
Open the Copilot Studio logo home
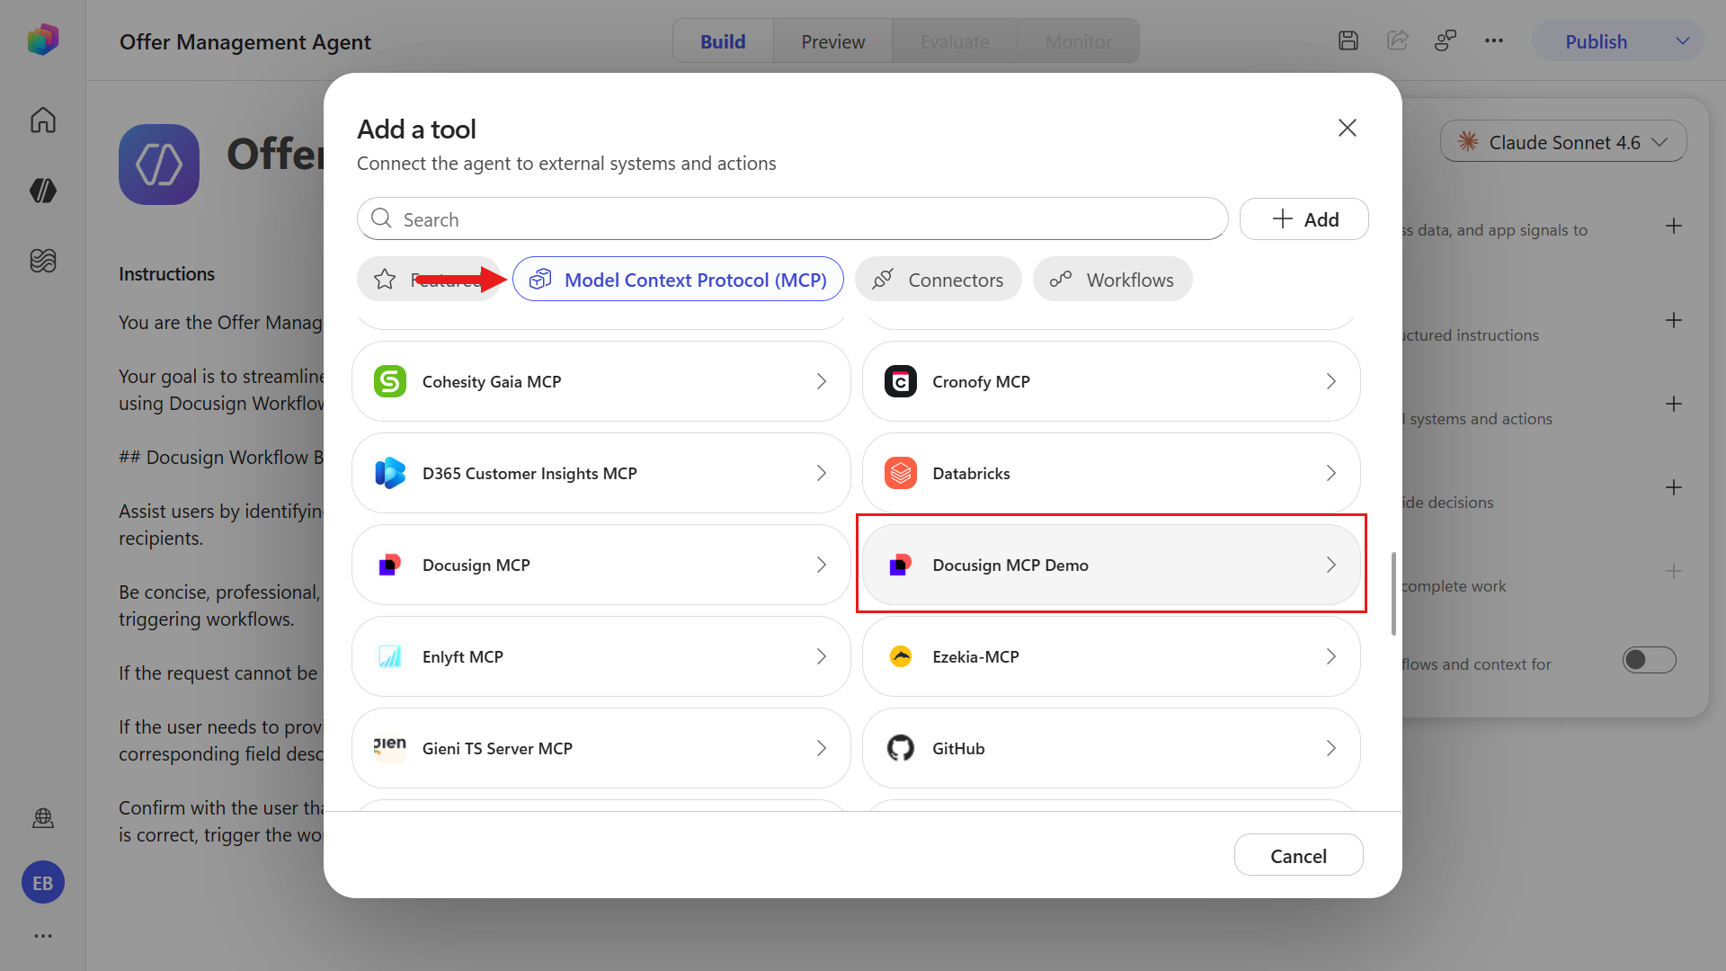click(42, 40)
